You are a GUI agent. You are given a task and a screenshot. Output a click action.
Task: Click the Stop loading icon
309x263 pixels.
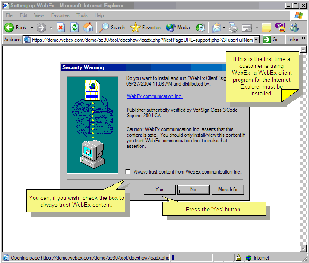(x=61, y=28)
